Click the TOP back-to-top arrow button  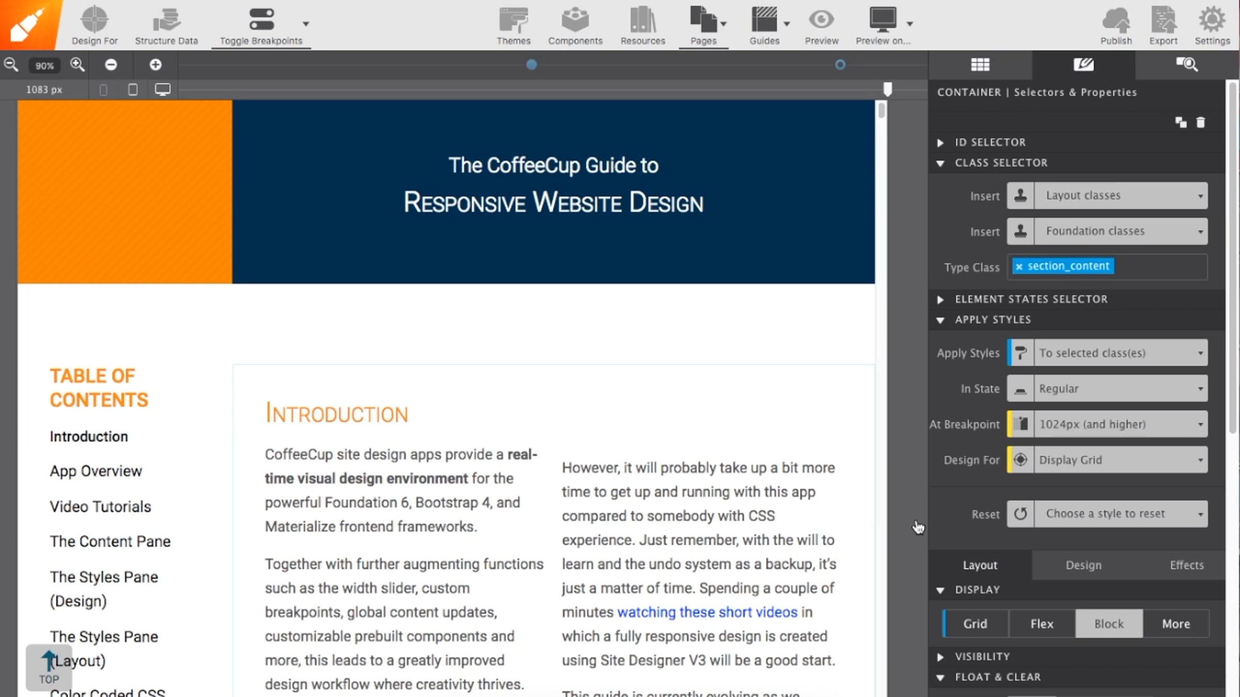click(x=49, y=667)
